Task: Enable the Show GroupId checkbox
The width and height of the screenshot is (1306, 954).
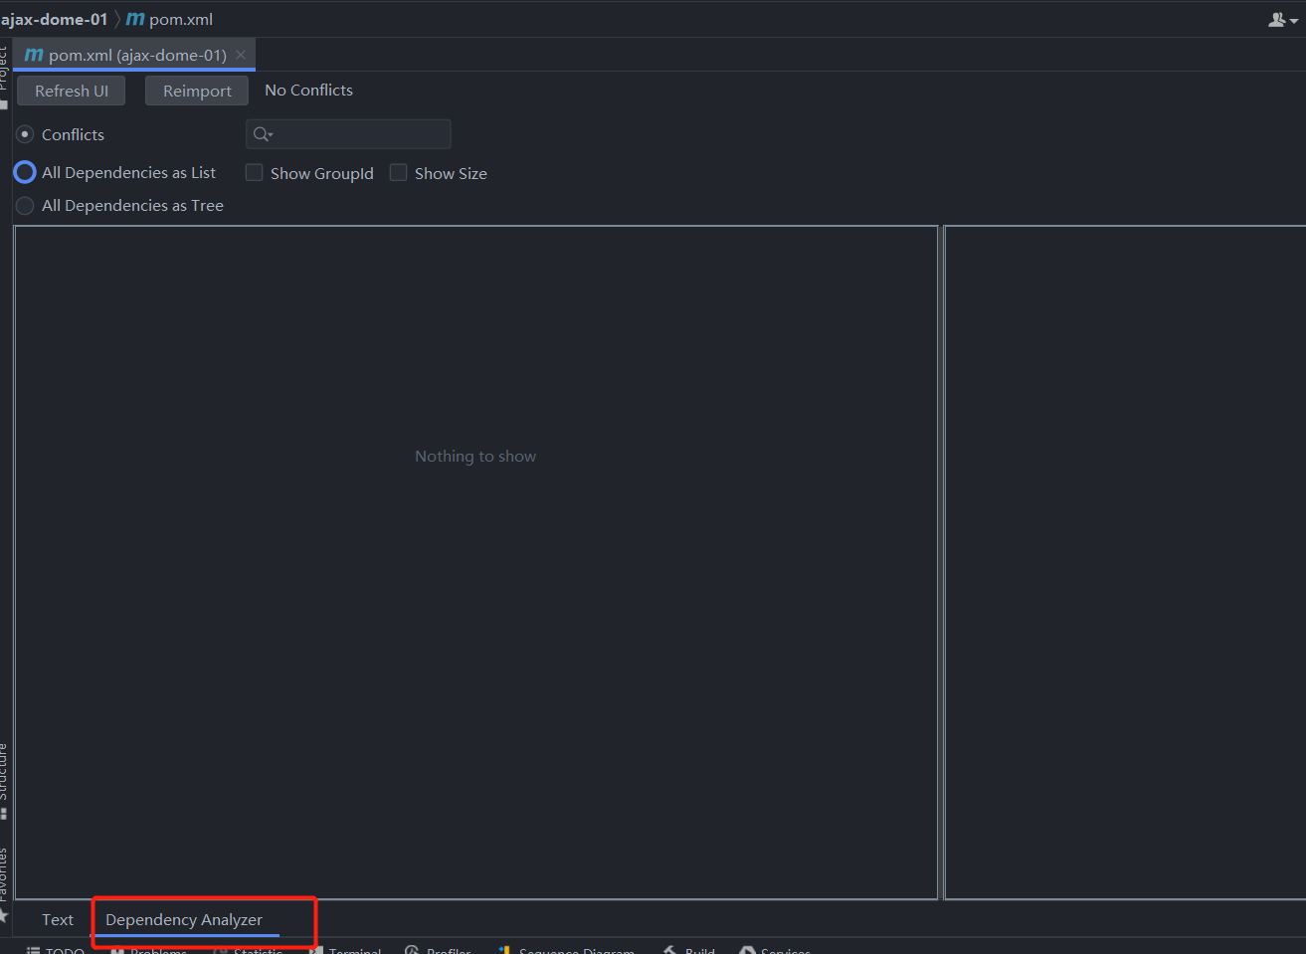Action: coord(255,173)
